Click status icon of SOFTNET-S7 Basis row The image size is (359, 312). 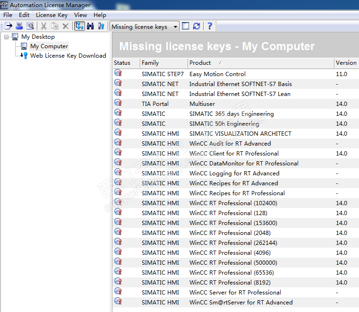pyautogui.click(x=118, y=83)
